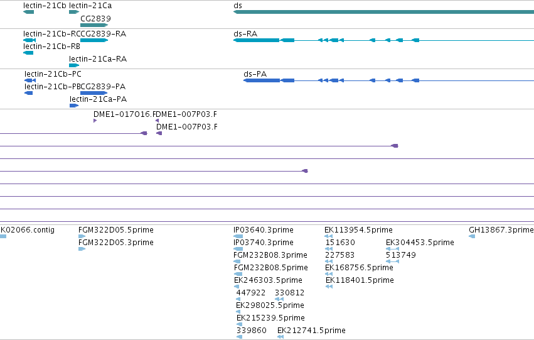Select the IP03640.3prime EST feature
The height and width of the screenshot is (340, 534).
(x=238, y=236)
